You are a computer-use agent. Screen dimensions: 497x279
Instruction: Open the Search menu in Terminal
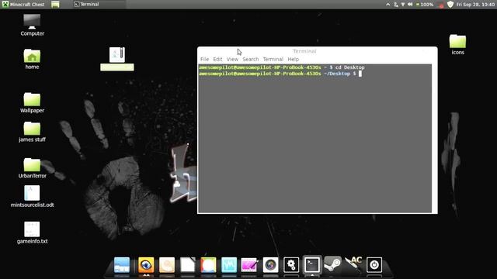(x=250, y=59)
